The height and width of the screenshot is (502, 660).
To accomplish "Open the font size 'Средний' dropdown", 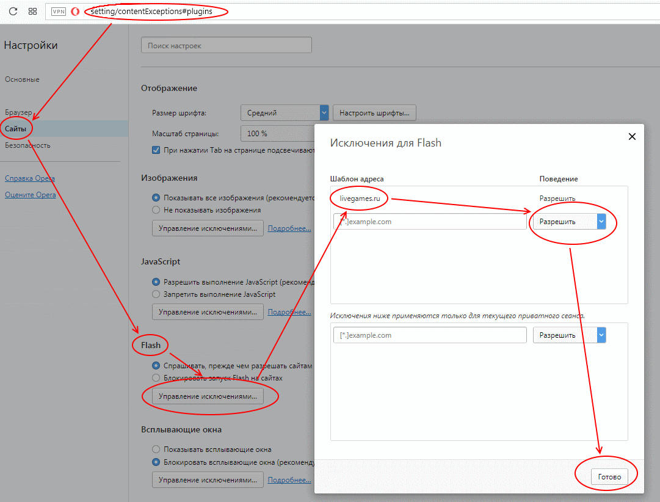I will [x=285, y=112].
